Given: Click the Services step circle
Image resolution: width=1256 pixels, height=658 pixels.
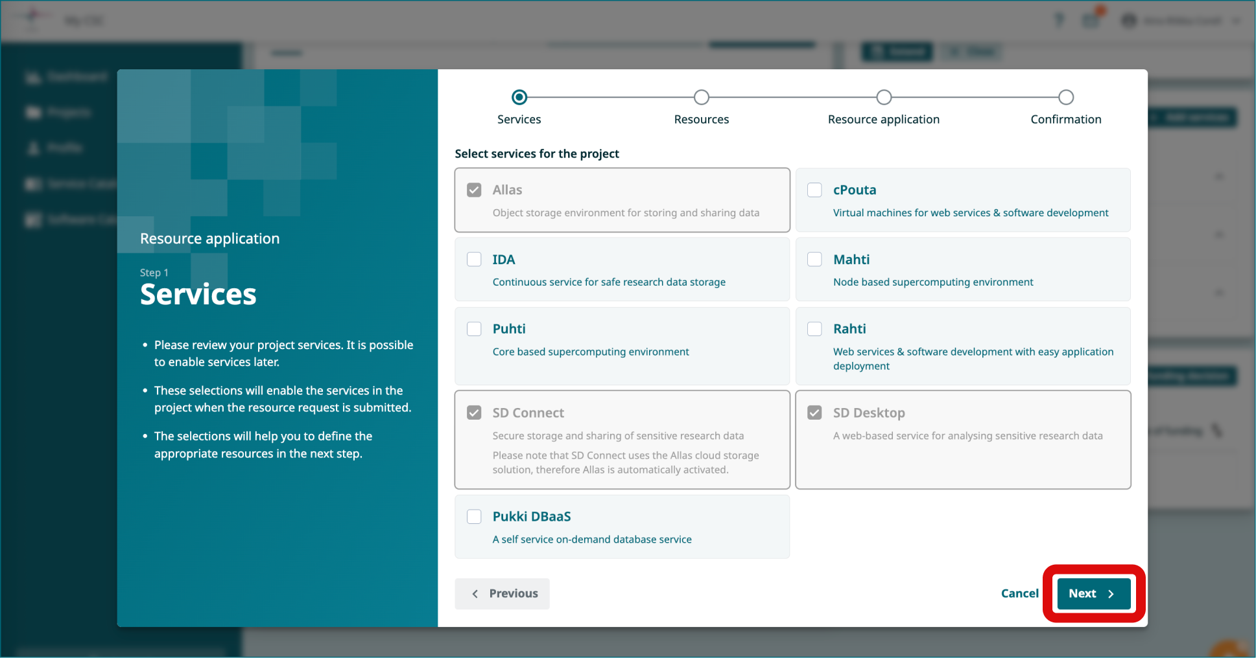Looking at the screenshot, I should pyautogui.click(x=519, y=97).
